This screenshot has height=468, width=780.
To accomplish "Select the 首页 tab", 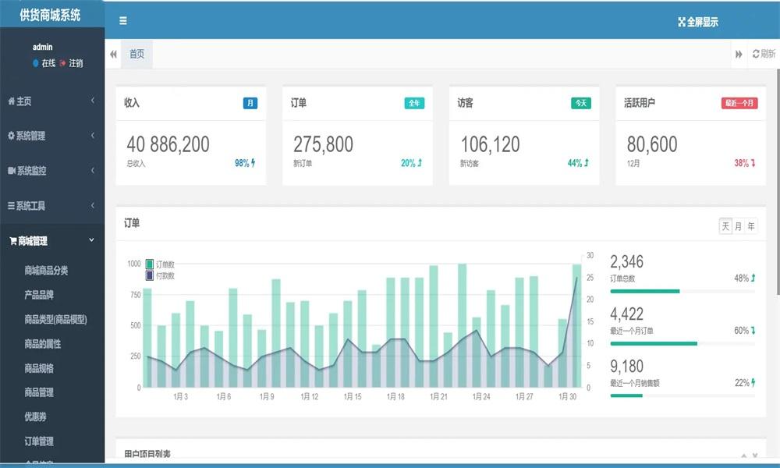I will (x=136, y=55).
